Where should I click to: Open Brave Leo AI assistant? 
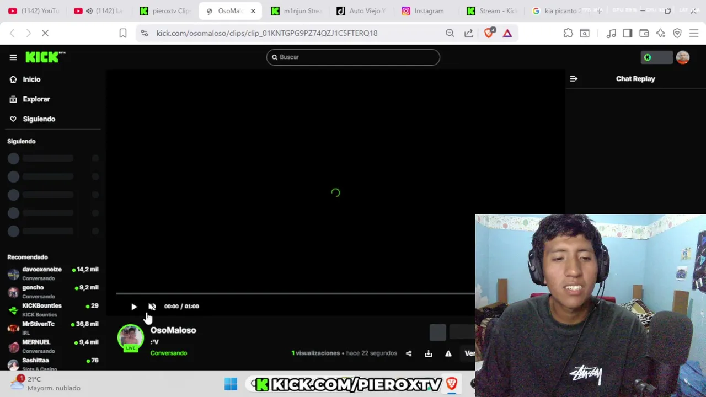click(x=661, y=34)
